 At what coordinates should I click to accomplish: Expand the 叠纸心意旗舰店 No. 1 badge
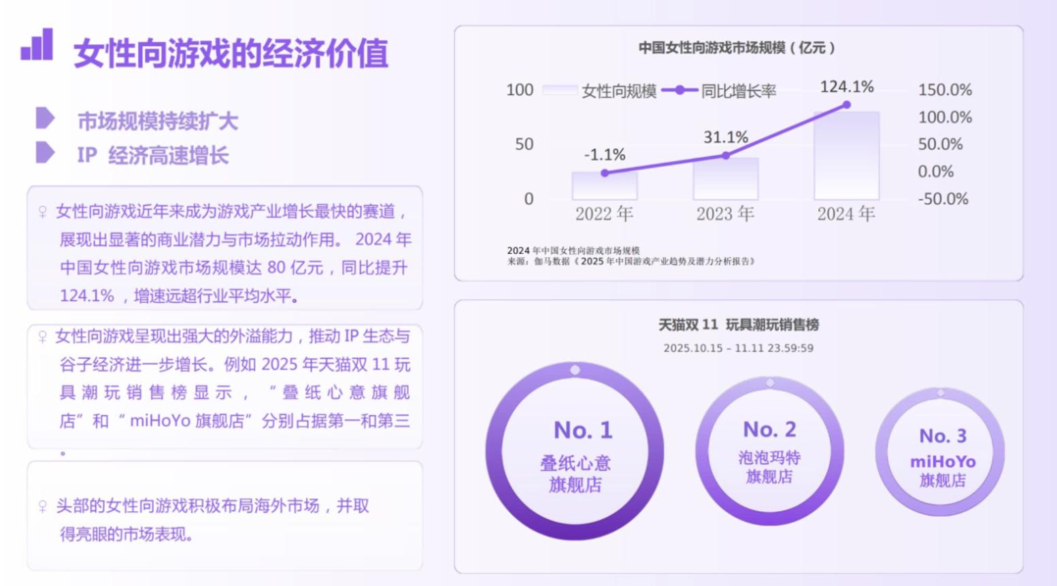coord(575,451)
